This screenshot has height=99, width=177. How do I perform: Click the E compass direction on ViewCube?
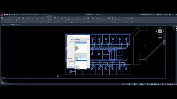tap(164, 31)
